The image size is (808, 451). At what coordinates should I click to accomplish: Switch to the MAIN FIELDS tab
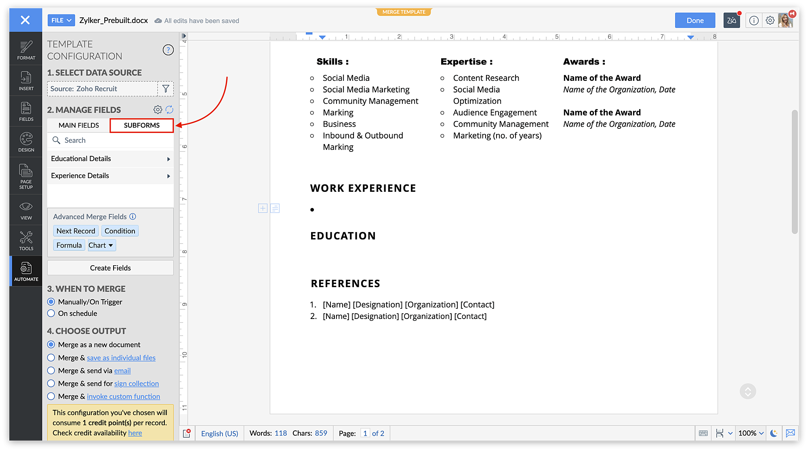pos(79,125)
